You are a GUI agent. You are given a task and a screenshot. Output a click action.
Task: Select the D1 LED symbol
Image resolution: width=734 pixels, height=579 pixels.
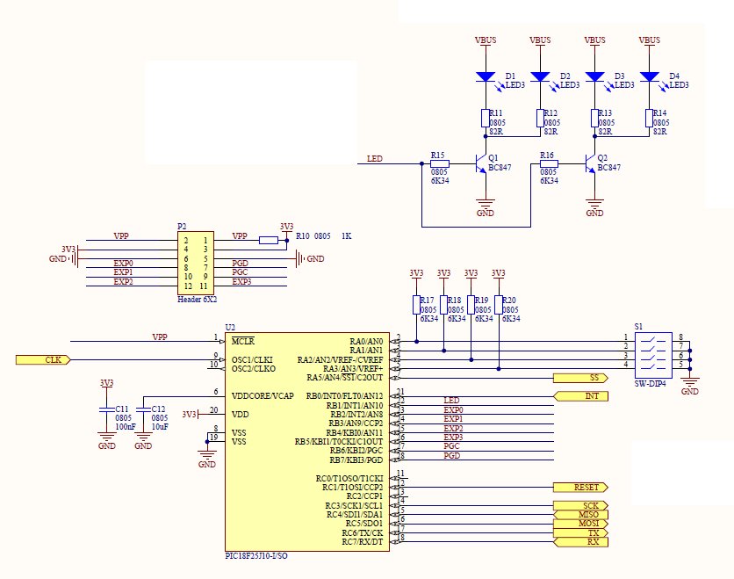pyautogui.click(x=486, y=76)
